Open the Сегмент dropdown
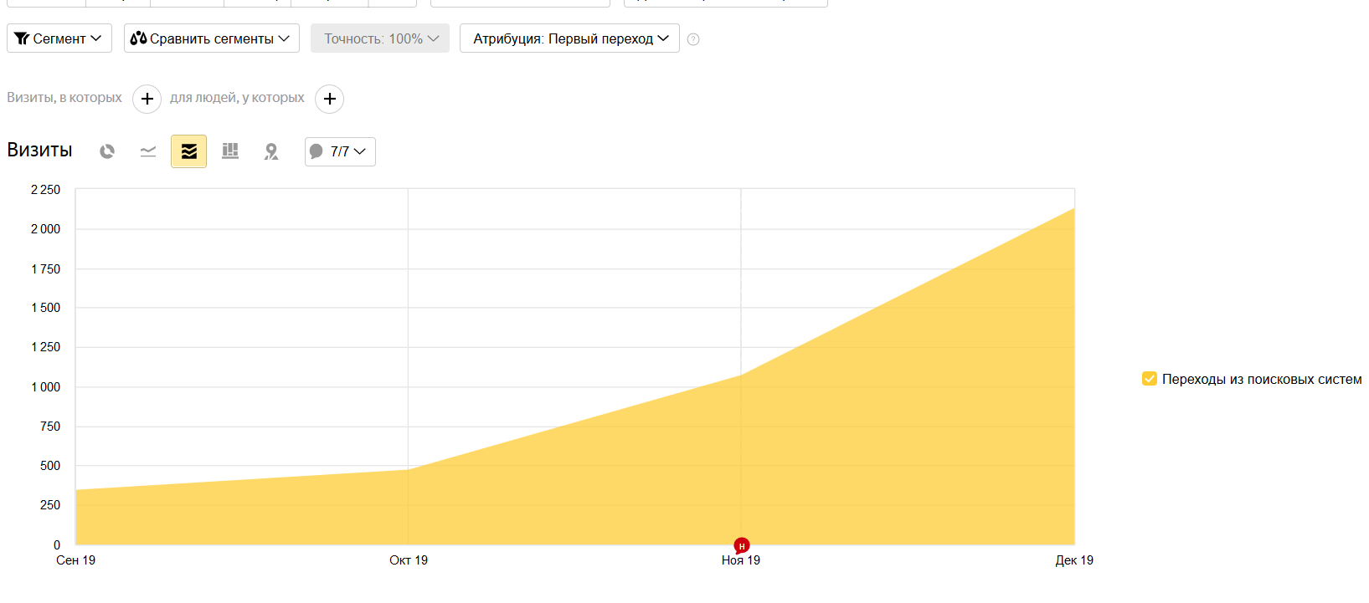 click(59, 38)
